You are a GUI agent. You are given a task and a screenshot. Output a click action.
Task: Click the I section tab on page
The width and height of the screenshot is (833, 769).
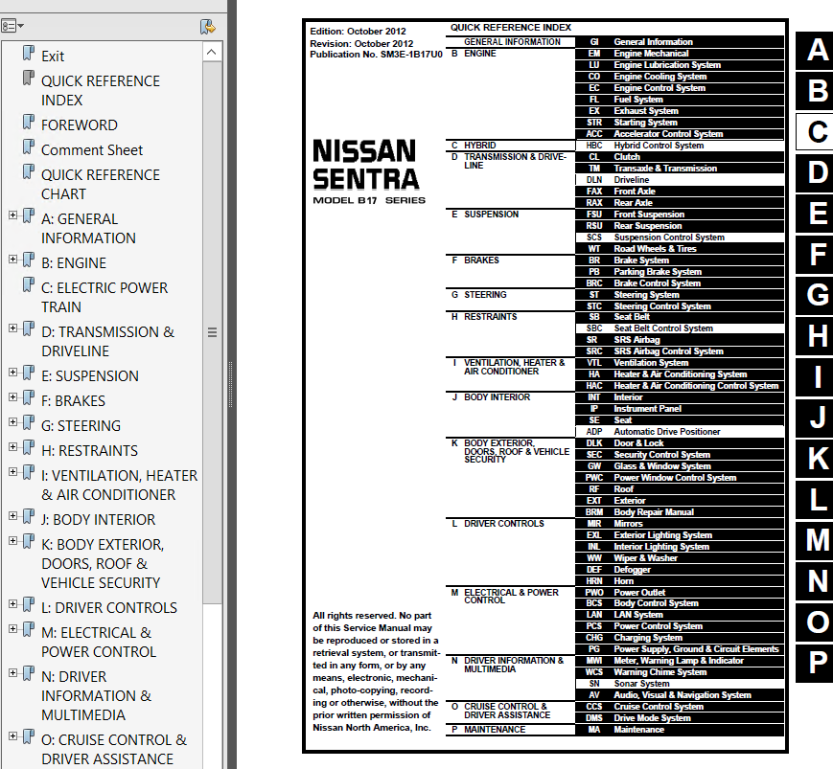(816, 377)
